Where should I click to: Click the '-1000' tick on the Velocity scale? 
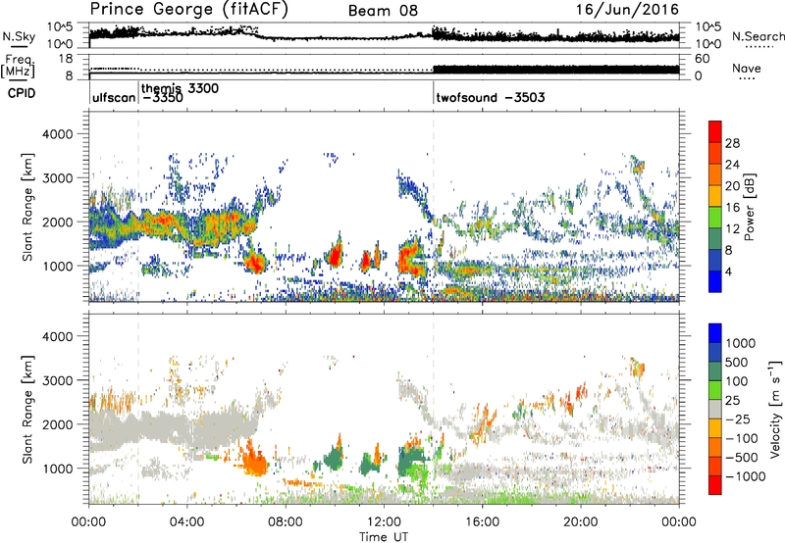pos(746,476)
